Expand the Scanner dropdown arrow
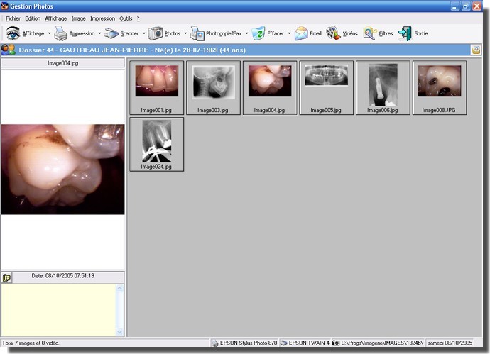The image size is (490, 354). click(x=143, y=33)
